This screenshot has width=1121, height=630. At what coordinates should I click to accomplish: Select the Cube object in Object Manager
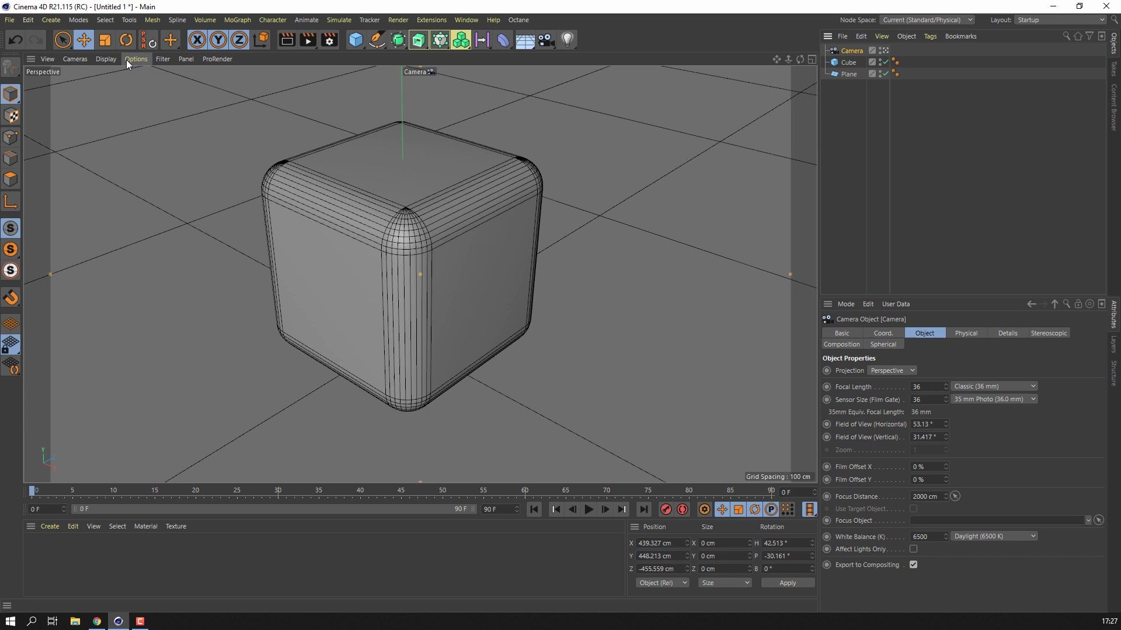click(848, 62)
